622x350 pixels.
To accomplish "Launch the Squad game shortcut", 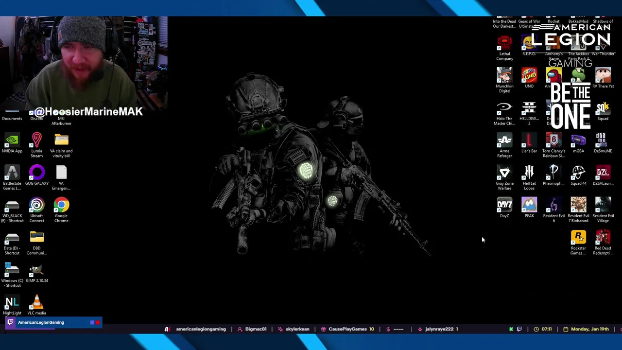I will pos(603,110).
